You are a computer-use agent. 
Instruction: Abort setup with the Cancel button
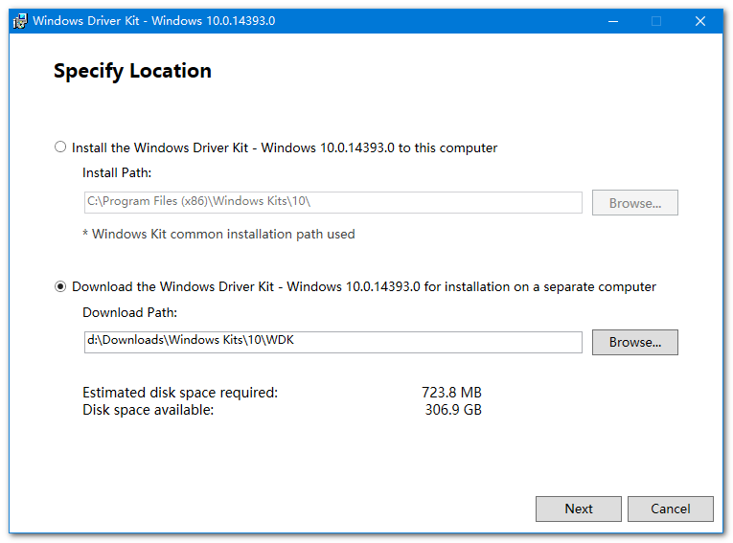tap(671, 509)
